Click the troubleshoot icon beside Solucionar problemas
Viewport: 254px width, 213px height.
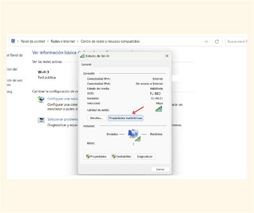tap(41, 120)
